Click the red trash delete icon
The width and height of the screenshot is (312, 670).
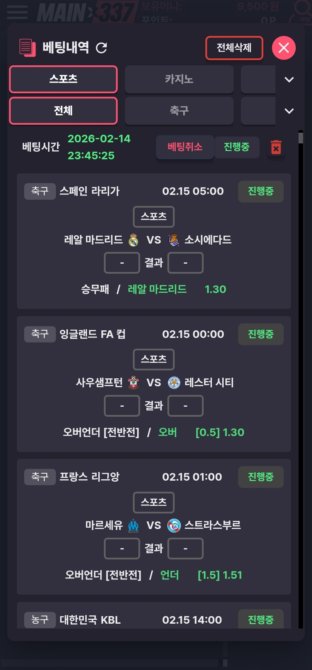pos(276,147)
